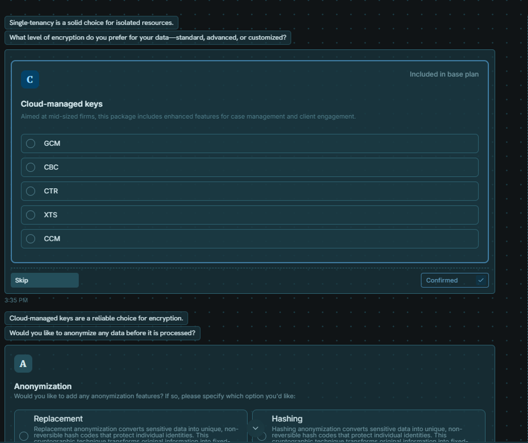Click the "Single-tenancy is a solid choice" message
Viewport: 528px width, 443px height.
(x=91, y=23)
